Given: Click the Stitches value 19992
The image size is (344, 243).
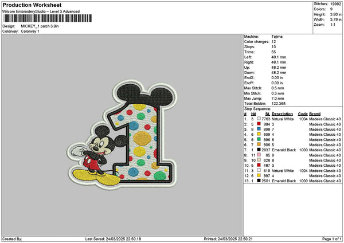Looking at the screenshot, I should (x=335, y=4).
